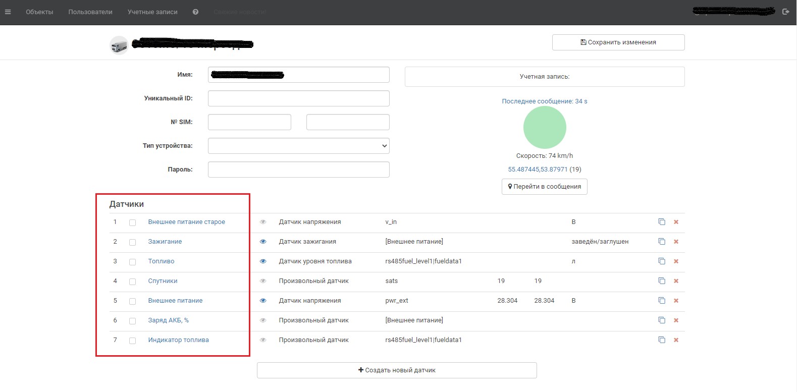
Task: Expand the Учетная запись selector
Action: tap(544, 77)
